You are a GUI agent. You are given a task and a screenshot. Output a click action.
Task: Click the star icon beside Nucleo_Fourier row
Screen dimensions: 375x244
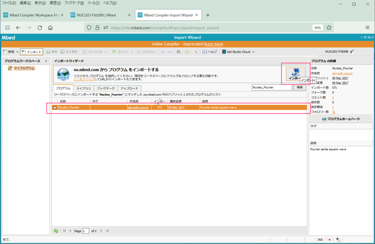pyautogui.click(x=55, y=107)
